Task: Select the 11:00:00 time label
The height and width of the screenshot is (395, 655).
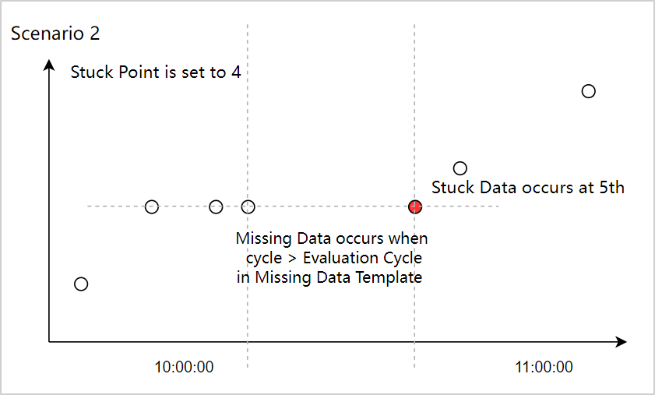Action: pyautogui.click(x=544, y=368)
